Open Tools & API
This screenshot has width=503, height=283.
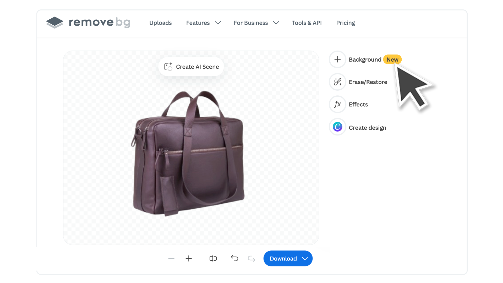307,23
